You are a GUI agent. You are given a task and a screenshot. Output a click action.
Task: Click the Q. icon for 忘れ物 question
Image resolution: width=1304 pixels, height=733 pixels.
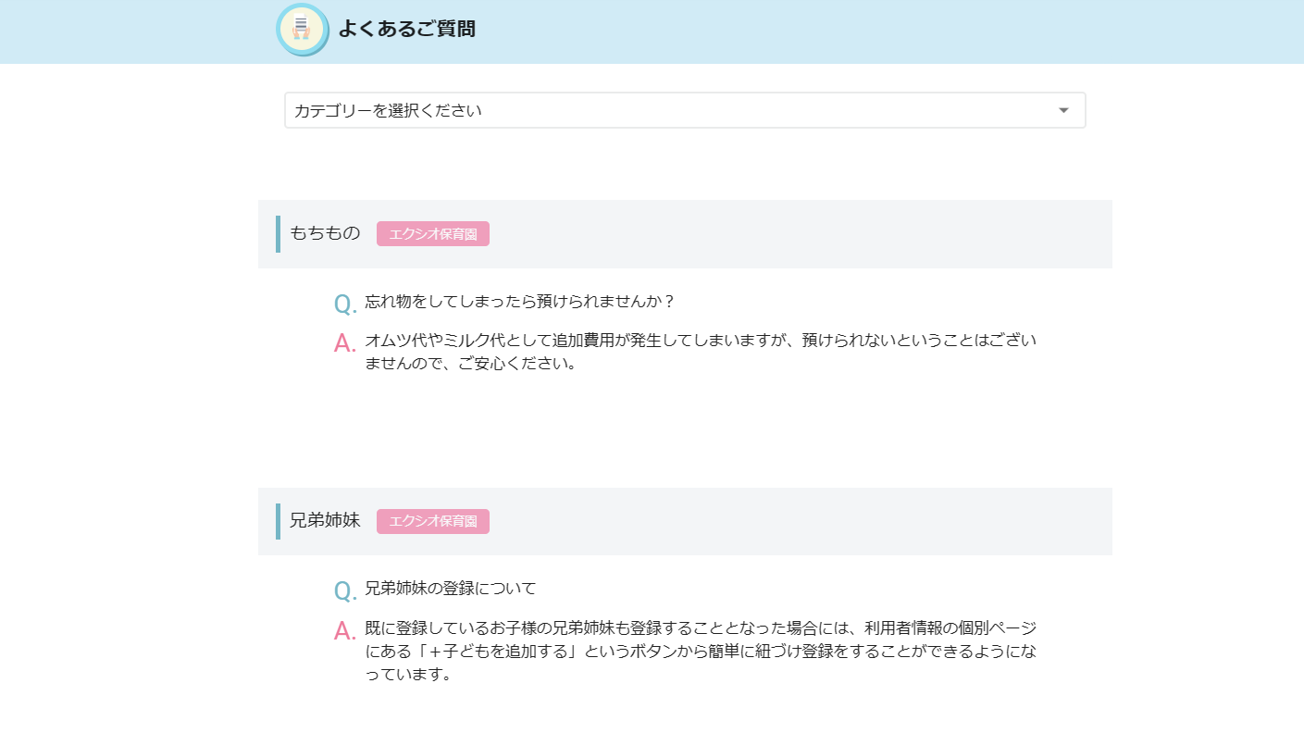point(344,304)
